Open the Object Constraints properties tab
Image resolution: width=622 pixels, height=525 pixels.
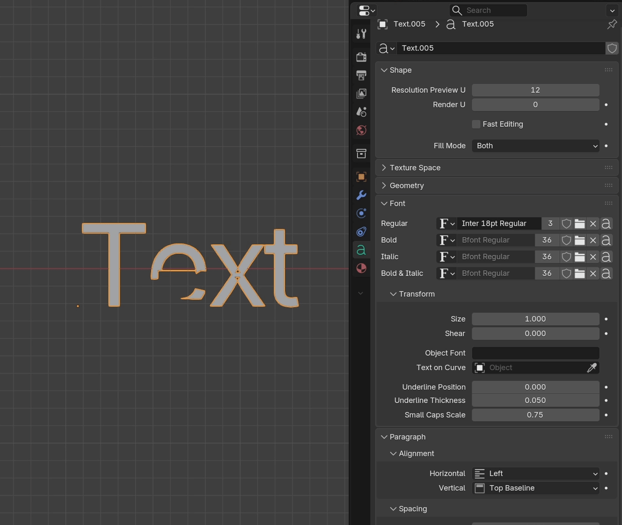pos(361,232)
